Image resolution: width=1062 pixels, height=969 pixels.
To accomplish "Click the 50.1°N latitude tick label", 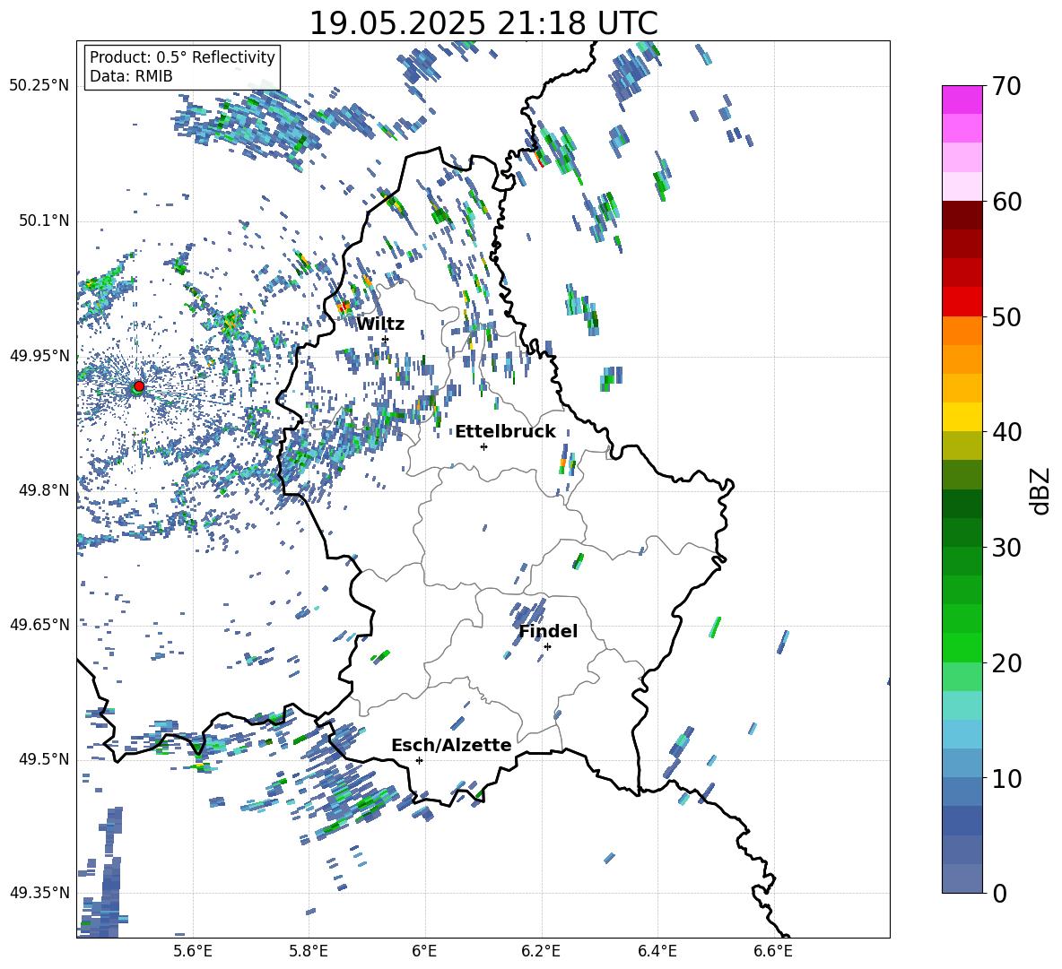I will (43, 221).
